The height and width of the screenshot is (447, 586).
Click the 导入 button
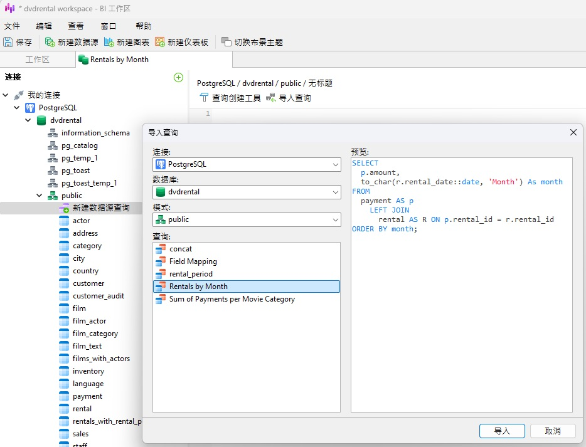[502, 431]
